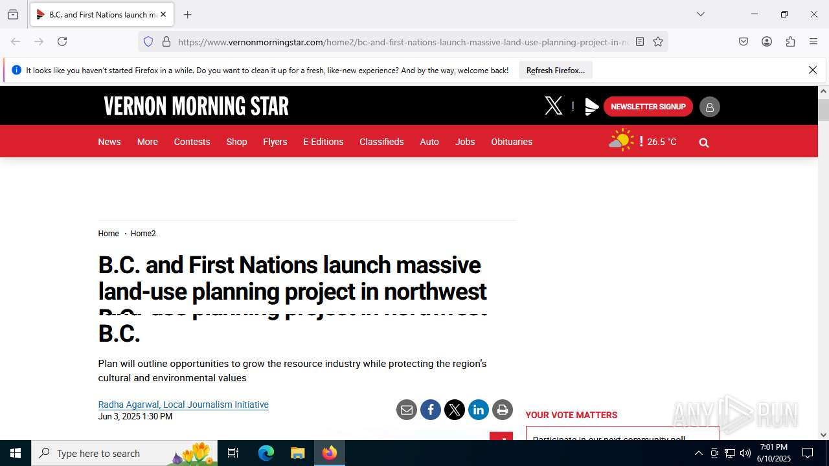The width and height of the screenshot is (829, 466).
Task: Click the Newsletter Signup button
Action: (648, 107)
